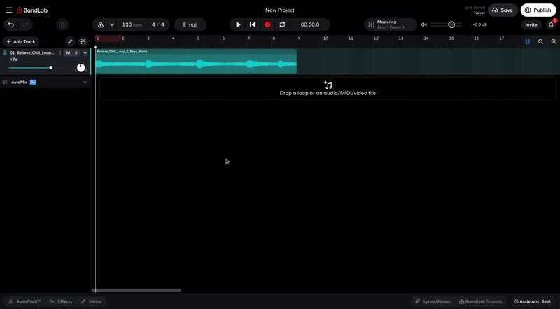Zoom out on the timeline

[552, 42]
